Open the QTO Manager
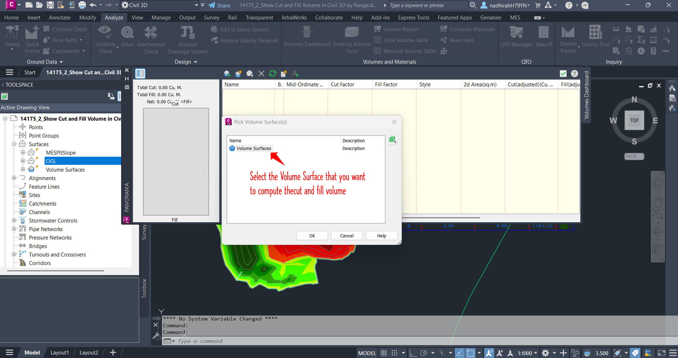This screenshot has height=358, width=678. tap(516, 37)
